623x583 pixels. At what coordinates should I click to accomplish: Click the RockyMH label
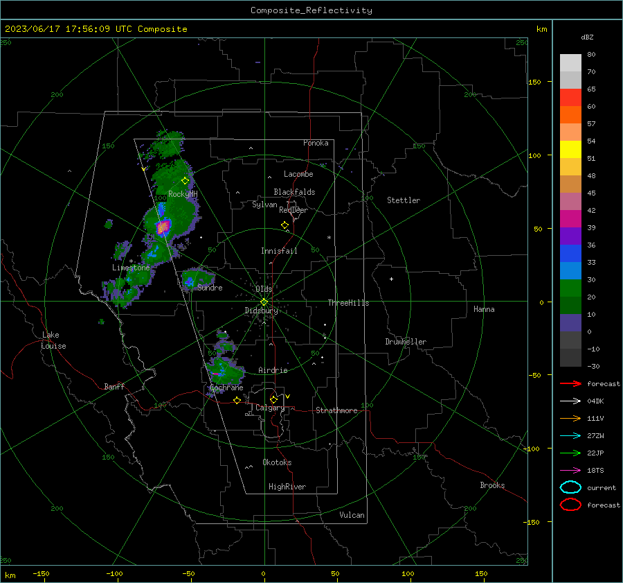[x=183, y=194]
